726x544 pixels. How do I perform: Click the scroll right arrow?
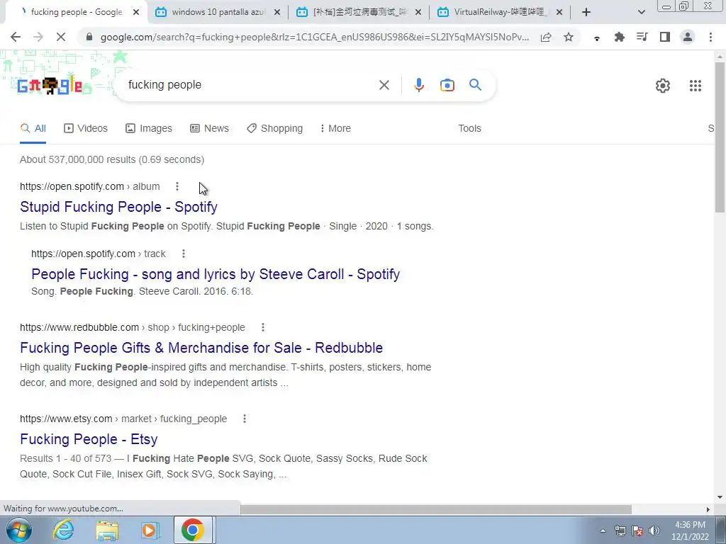708,509
